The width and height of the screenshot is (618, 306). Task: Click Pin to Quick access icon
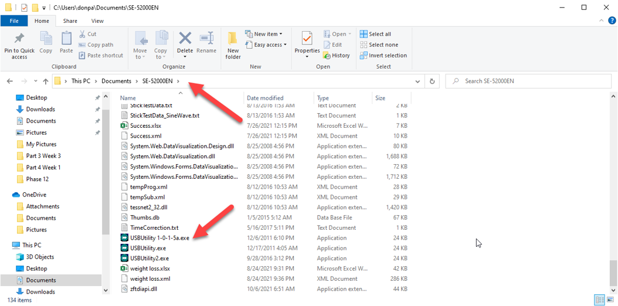(19, 39)
